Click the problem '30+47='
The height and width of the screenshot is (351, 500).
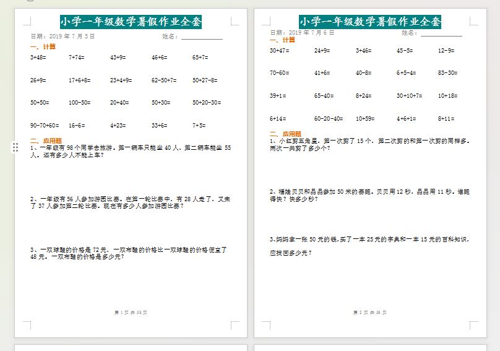tap(279, 51)
